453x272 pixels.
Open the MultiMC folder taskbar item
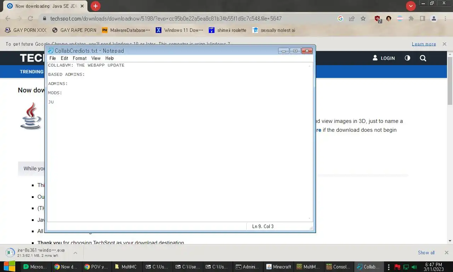tap(127, 267)
